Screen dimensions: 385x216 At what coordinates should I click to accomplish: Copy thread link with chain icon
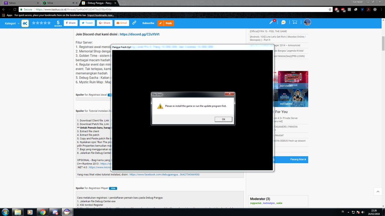(x=134, y=23)
